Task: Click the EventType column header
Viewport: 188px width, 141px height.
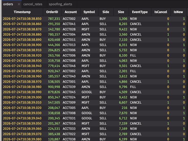Action: coord(140,12)
